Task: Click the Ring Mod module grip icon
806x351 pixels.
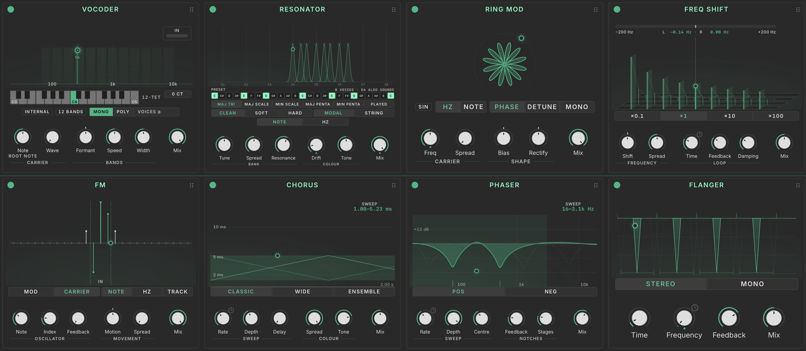Action: [596, 10]
